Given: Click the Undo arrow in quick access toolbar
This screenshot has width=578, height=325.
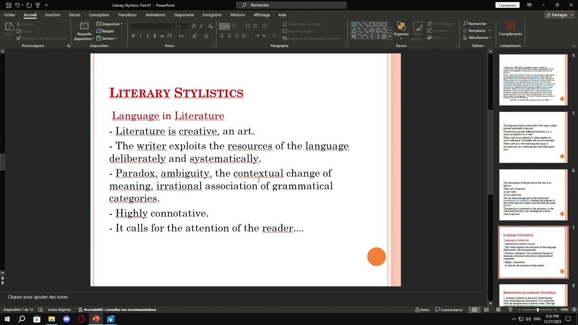Looking at the screenshot, I should [x=17, y=5].
